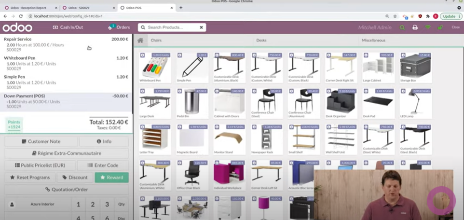Go to home product category
Viewport: 464px width, 220px height.
point(140,40)
